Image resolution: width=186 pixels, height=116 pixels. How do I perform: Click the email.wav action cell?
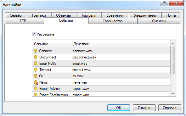[121, 64]
